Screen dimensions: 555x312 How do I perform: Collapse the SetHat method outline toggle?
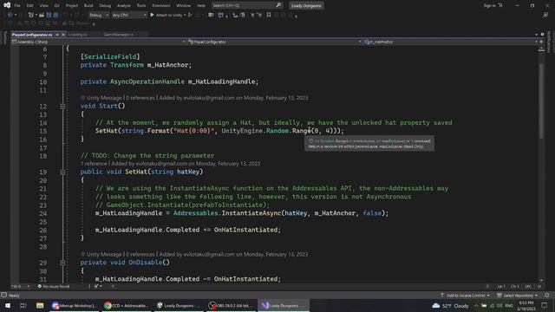[62, 172]
